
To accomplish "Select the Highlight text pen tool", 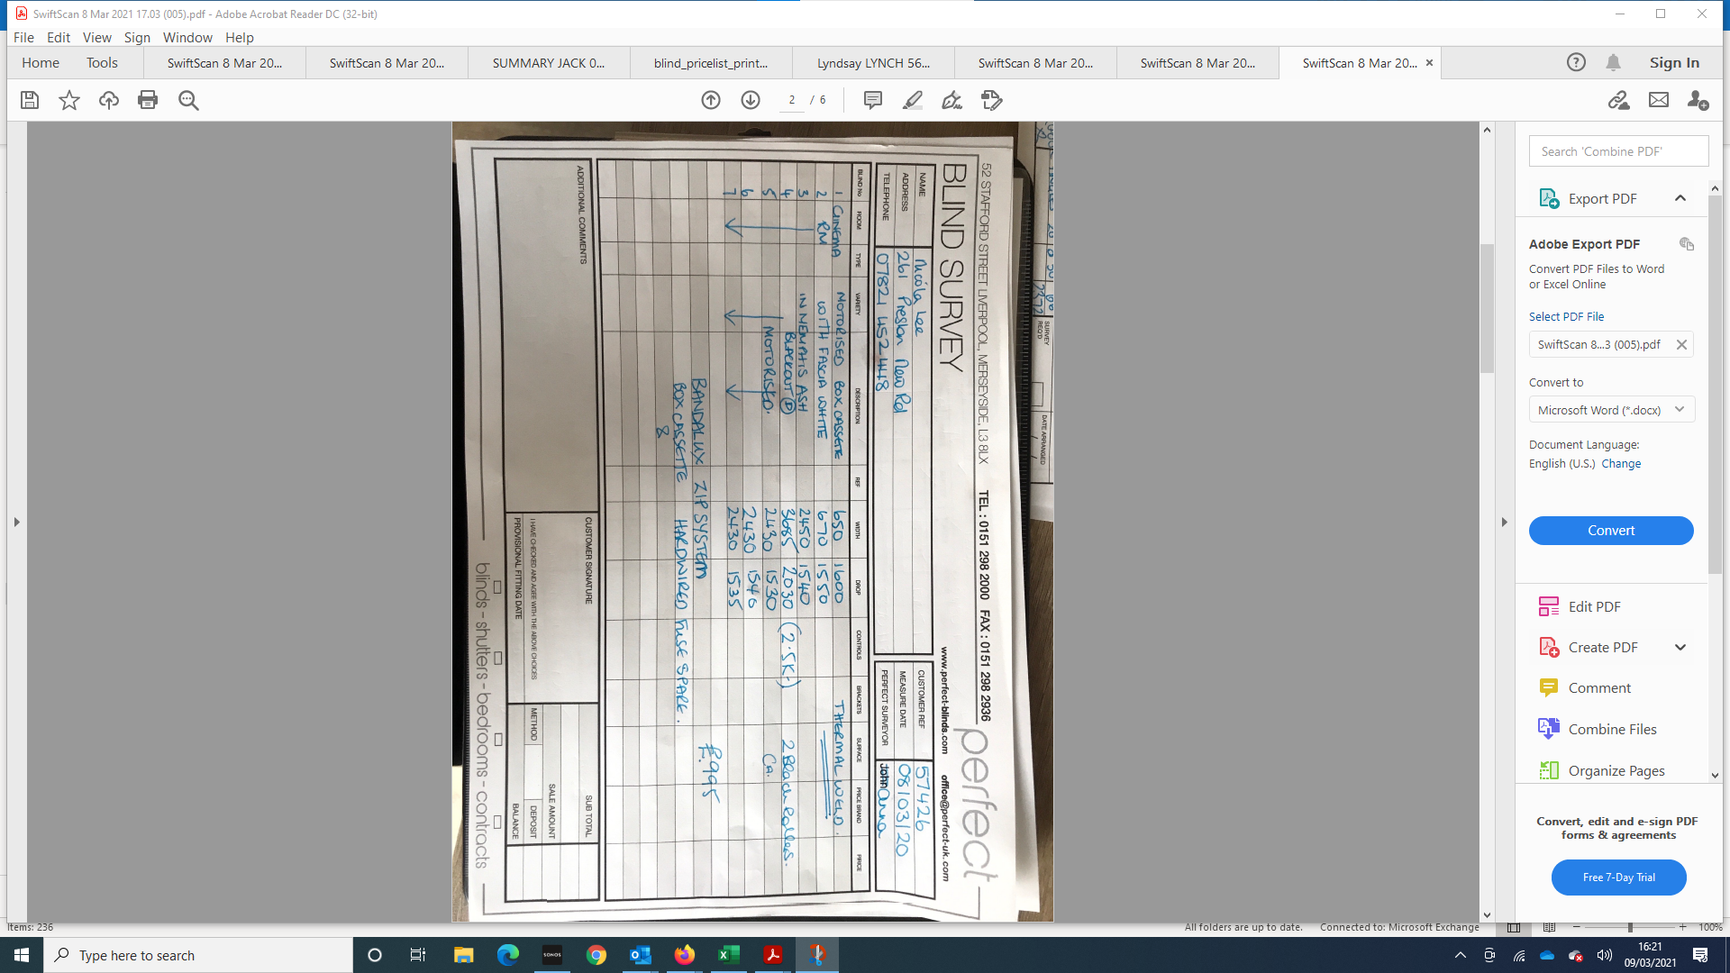I will point(912,100).
